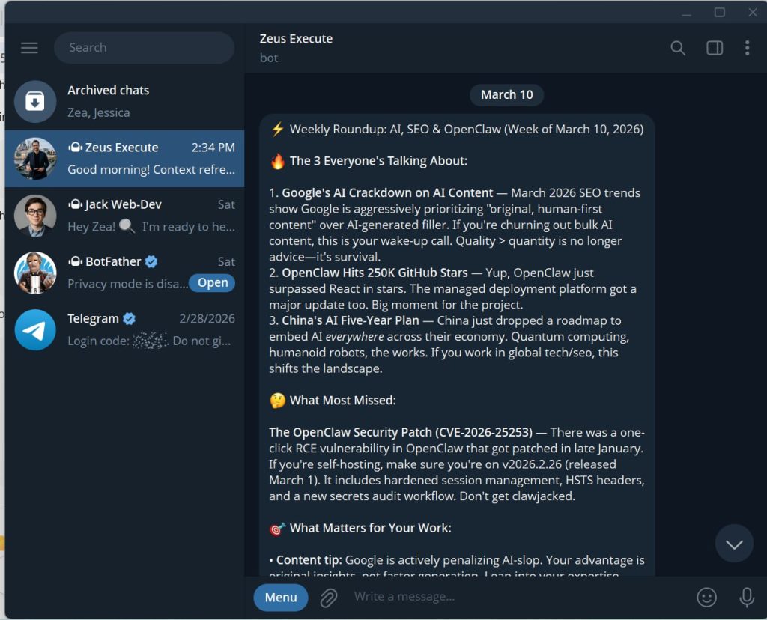Focus the Search chats field
The height and width of the screenshot is (620, 767).
[x=145, y=48]
